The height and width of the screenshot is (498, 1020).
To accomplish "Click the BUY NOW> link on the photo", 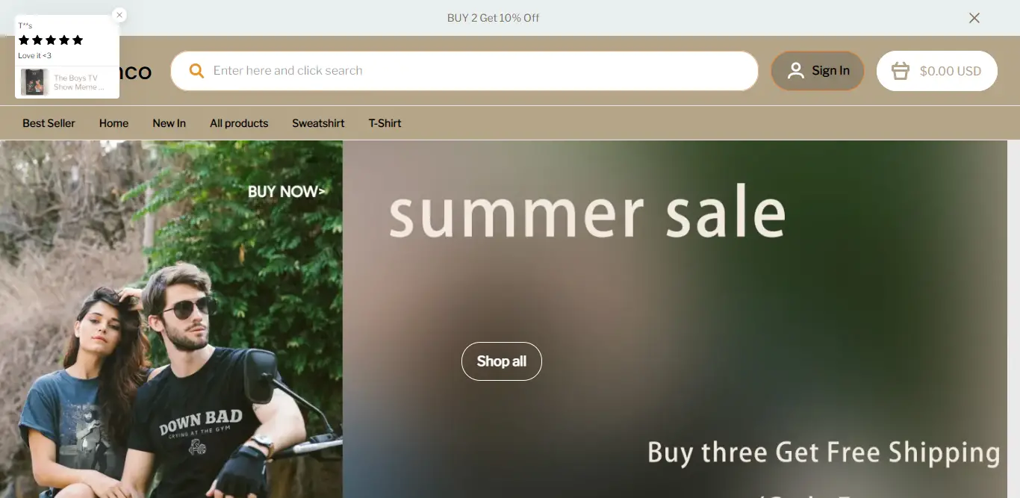I will pos(287,192).
